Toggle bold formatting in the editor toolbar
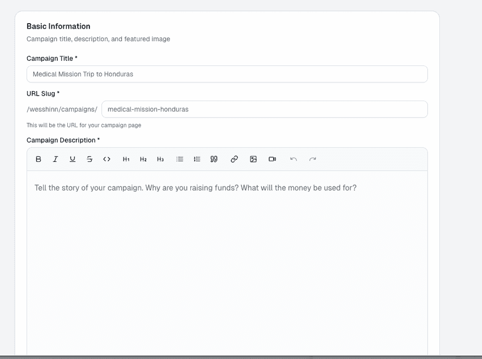Viewport: 482px width, 359px height. (x=39, y=159)
